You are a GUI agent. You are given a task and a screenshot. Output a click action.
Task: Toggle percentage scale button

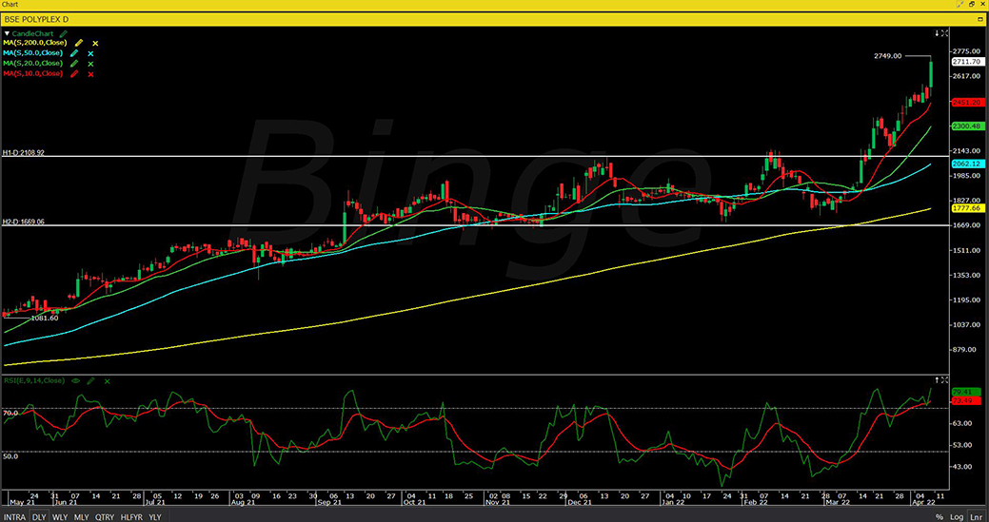[940, 517]
